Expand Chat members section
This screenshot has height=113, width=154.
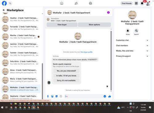132,45
